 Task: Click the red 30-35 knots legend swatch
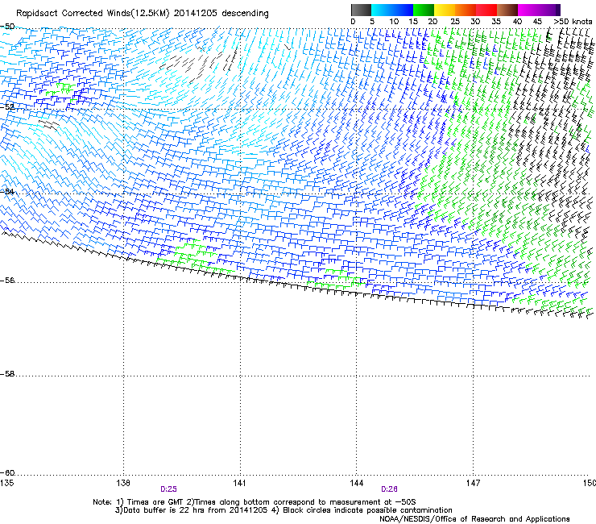pyautogui.click(x=486, y=10)
